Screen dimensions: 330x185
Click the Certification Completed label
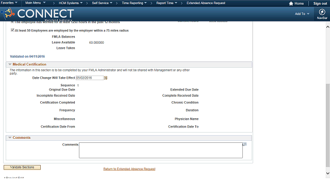point(57,103)
